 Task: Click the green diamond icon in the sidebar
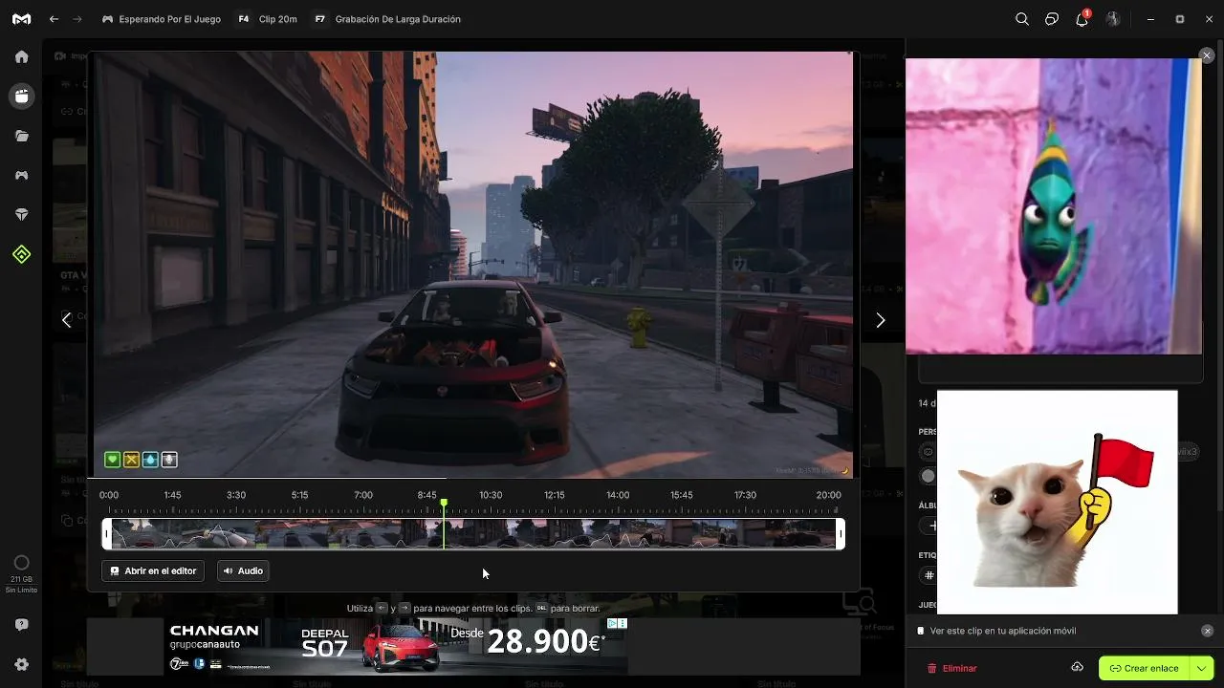[21, 254]
